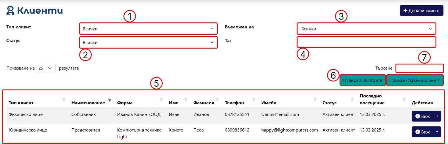The image size is (448, 144).
Task: Open the 25 results-per-page dropdown
Action: (x=46, y=68)
